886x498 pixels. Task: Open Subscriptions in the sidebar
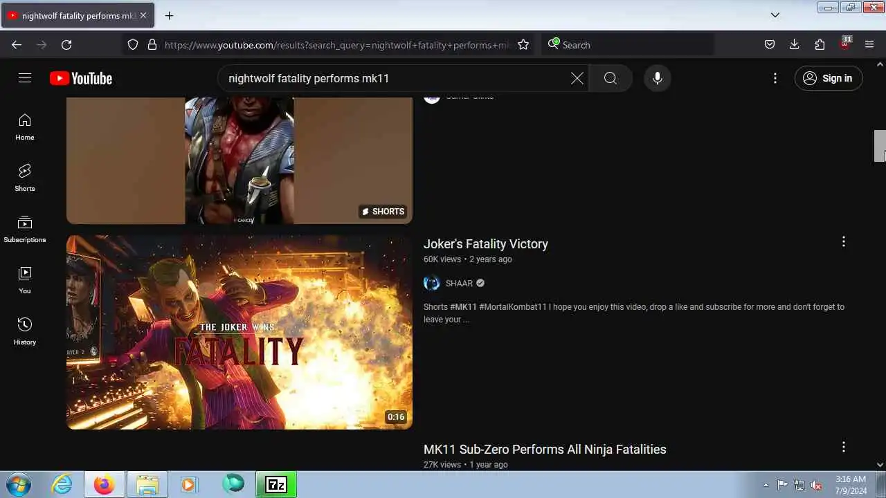25,230
